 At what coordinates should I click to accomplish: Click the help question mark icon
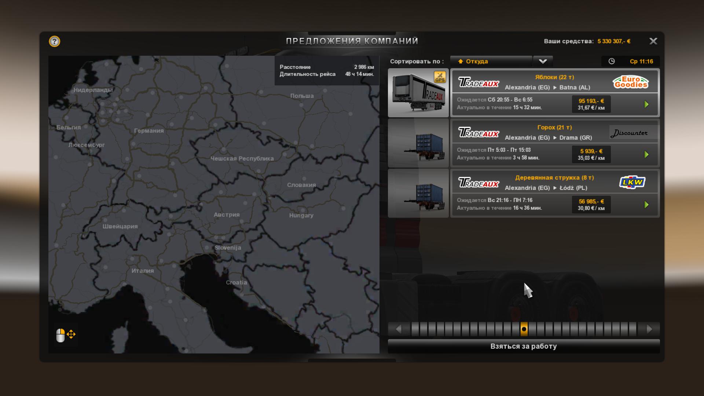(54, 41)
